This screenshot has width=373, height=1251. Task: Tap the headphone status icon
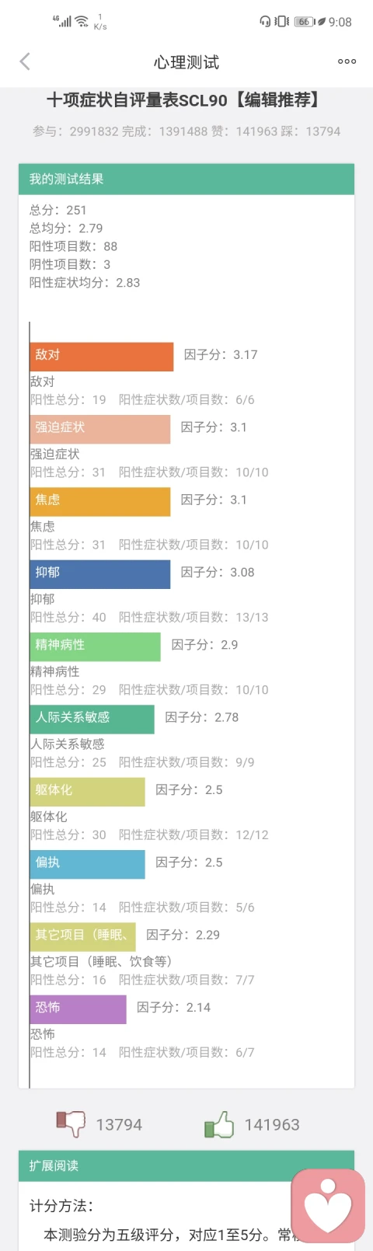pos(265,22)
